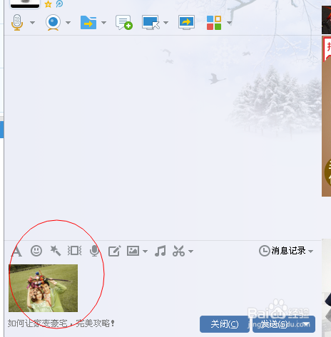Screen dimensions: 331x337
Task: Open magic emoticon wand icon
Action: click(56, 251)
